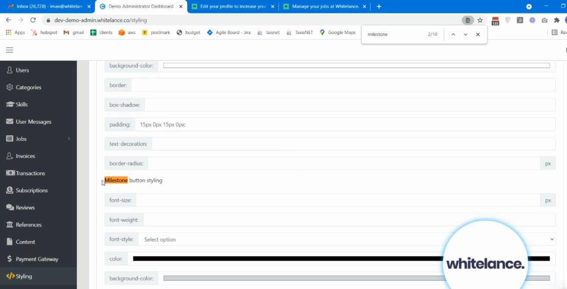The width and height of the screenshot is (567, 289).
Task: Open the aws bookmark
Action: click(127, 32)
